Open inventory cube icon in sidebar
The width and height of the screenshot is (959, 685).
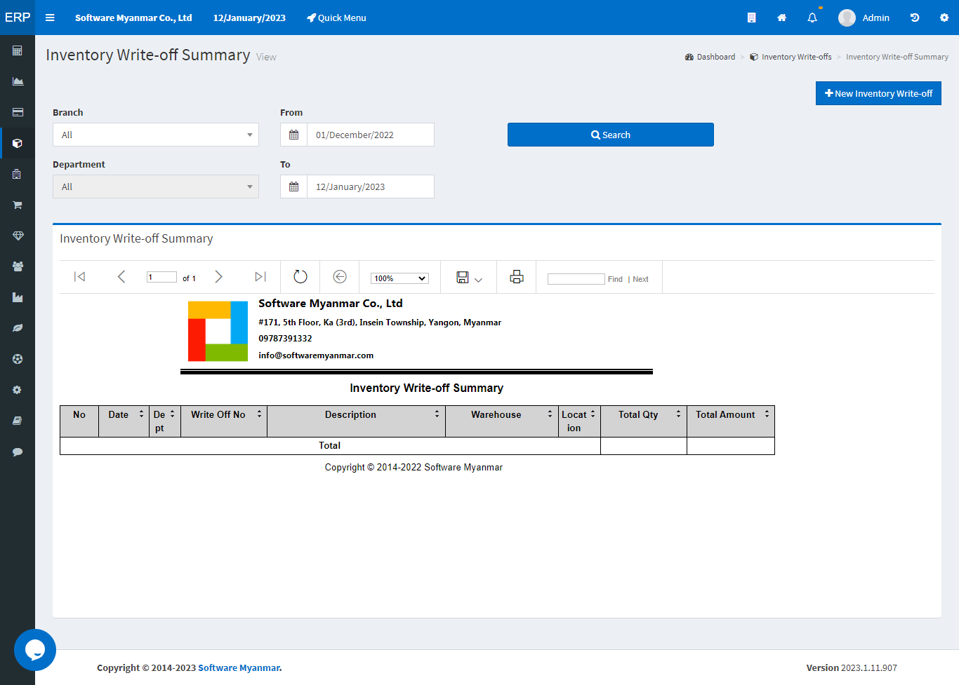(18, 143)
